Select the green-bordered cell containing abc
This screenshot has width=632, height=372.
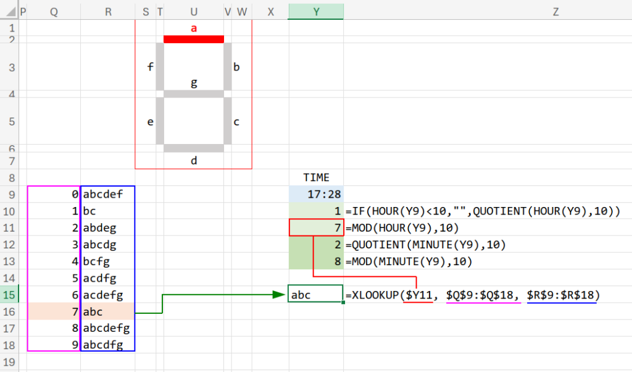[x=315, y=295]
